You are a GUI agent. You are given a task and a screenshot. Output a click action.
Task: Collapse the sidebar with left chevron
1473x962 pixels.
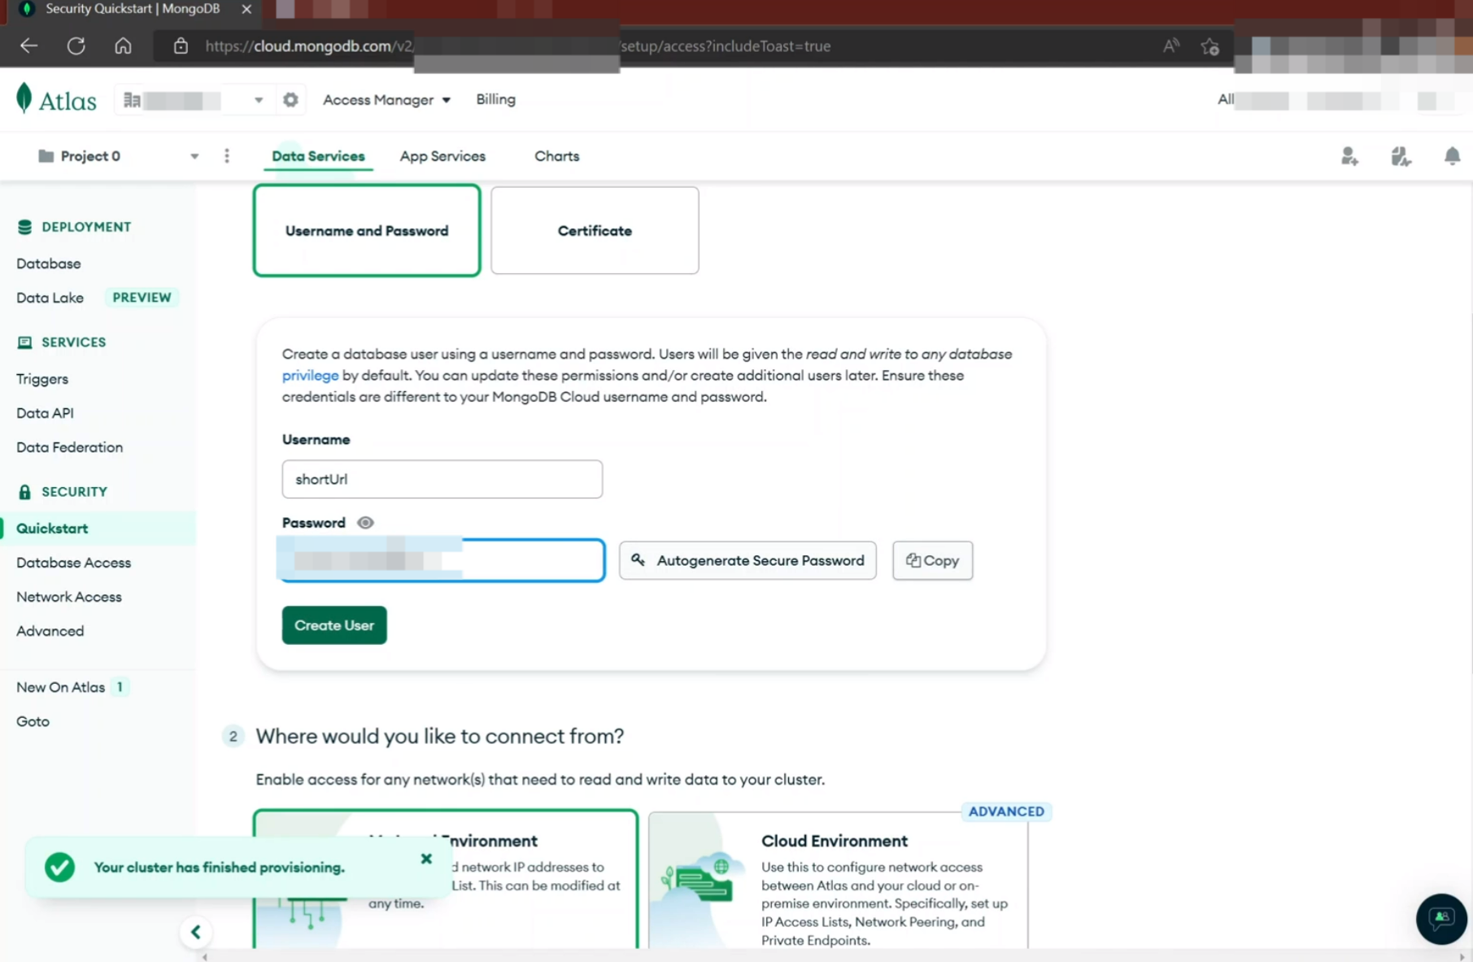point(195,932)
